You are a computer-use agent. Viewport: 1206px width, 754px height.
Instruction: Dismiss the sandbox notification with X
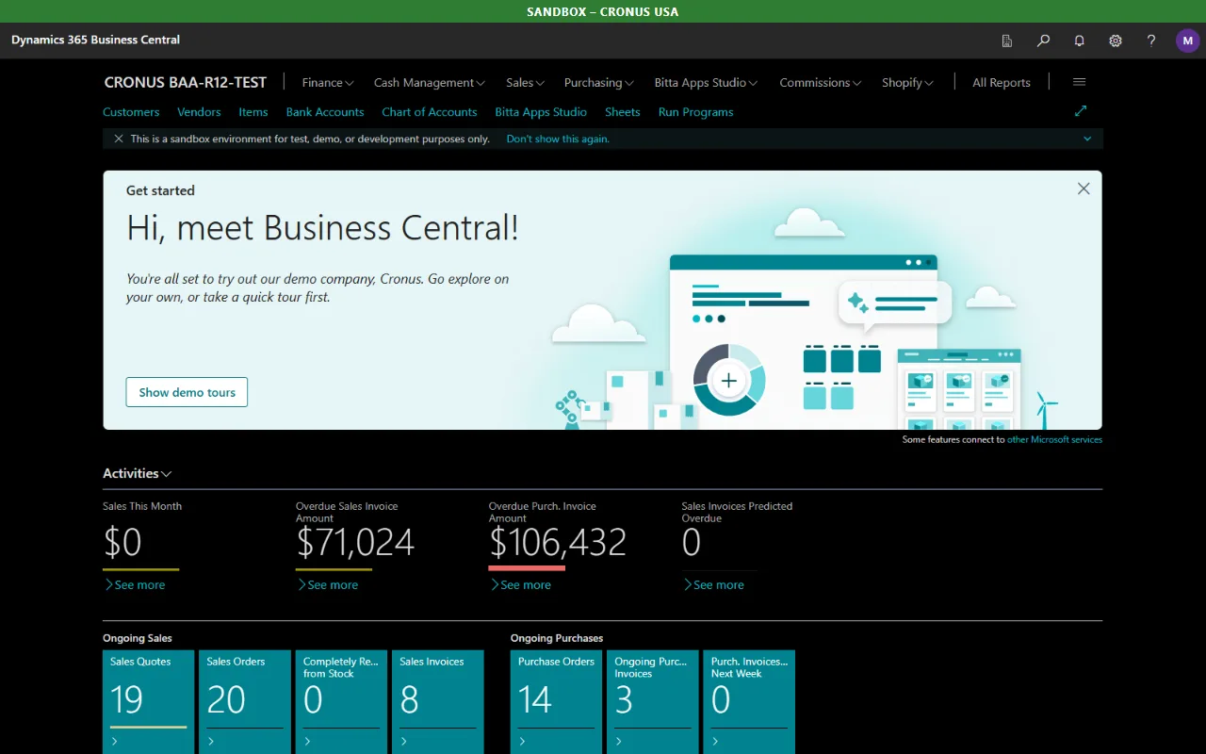pos(119,139)
